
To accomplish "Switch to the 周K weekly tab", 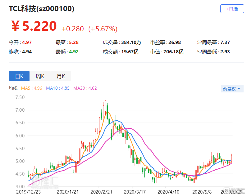I will 40,76.
